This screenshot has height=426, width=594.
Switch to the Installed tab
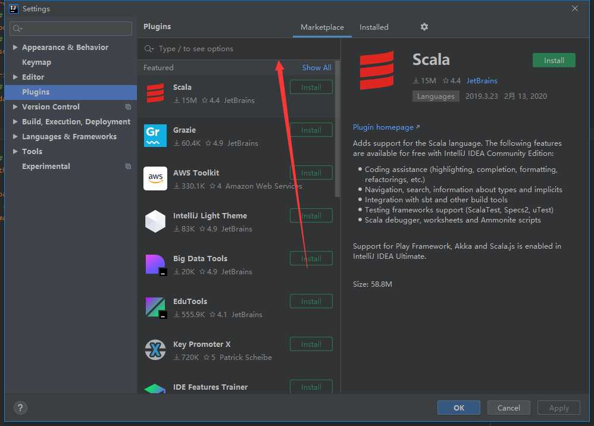(374, 27)
